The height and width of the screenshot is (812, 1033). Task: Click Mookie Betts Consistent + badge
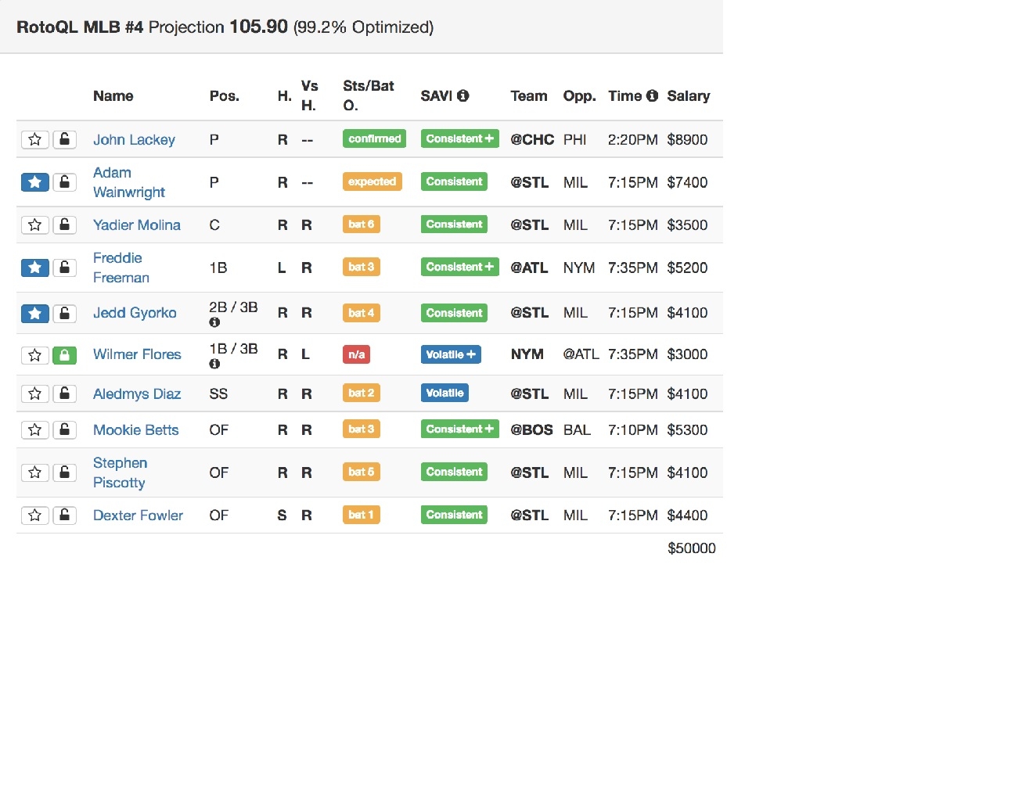click(459, 429)
